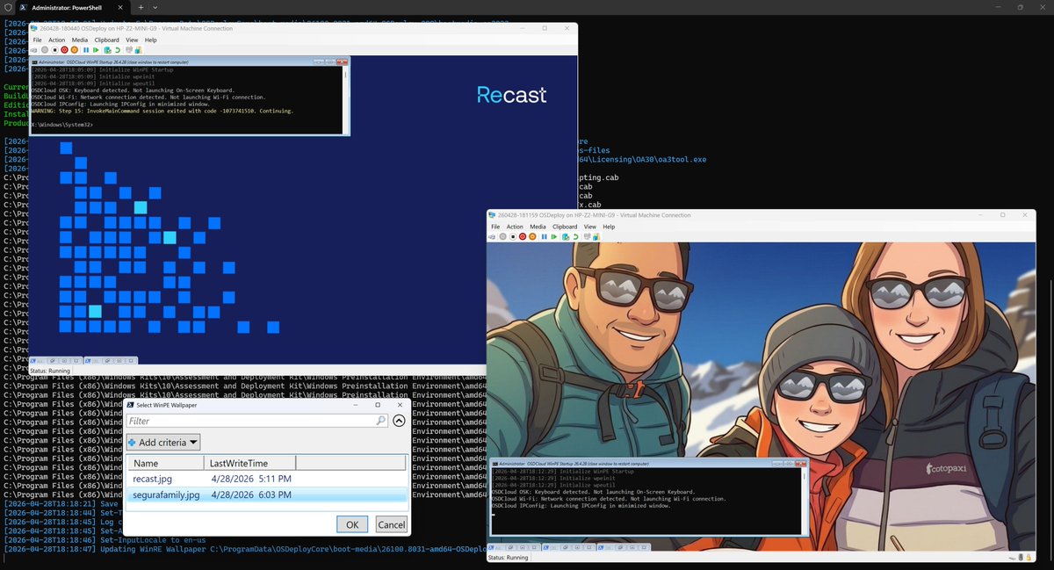
Task: Click Status: Running in the 181159 VM window
Action: tap(508, 558)
